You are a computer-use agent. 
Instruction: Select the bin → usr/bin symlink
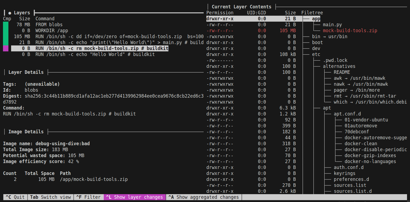[329, 37]
